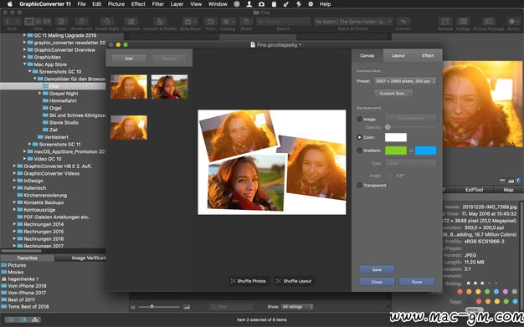Click the large thumbnail icon beside the size slider
Screen dimensions: 524x327
point(187,307)
